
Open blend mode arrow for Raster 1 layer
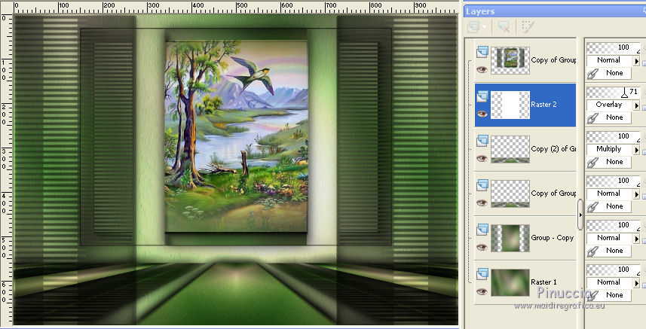pos(636,283)
